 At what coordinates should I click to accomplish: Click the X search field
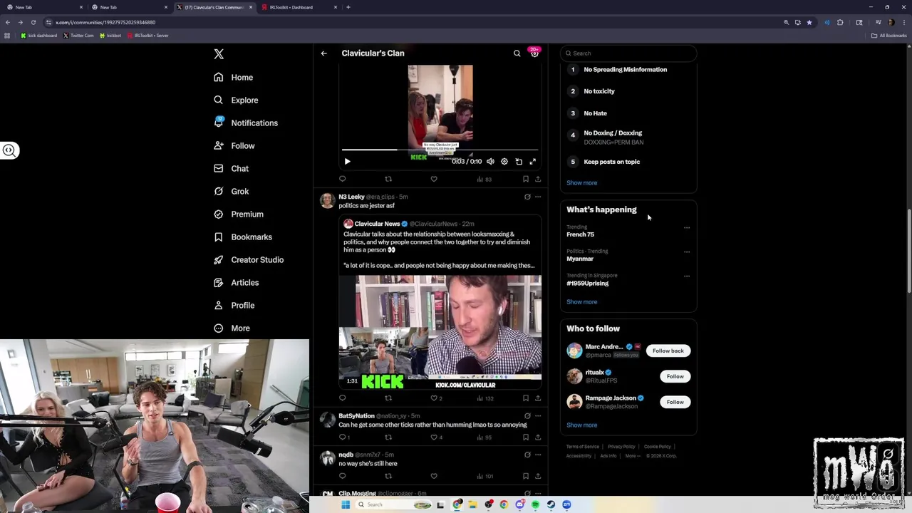(628, 53)
